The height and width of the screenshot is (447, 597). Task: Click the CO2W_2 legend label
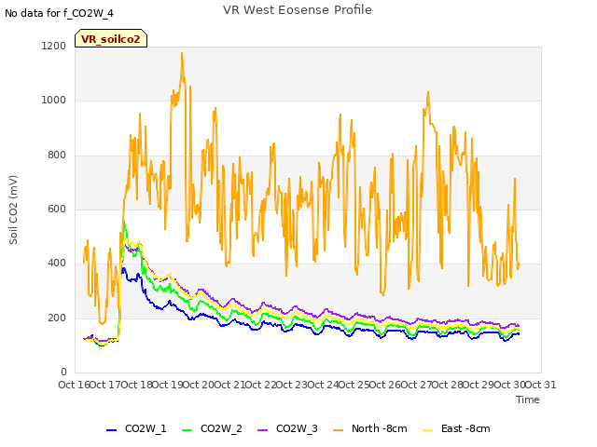tap(221, 428)
